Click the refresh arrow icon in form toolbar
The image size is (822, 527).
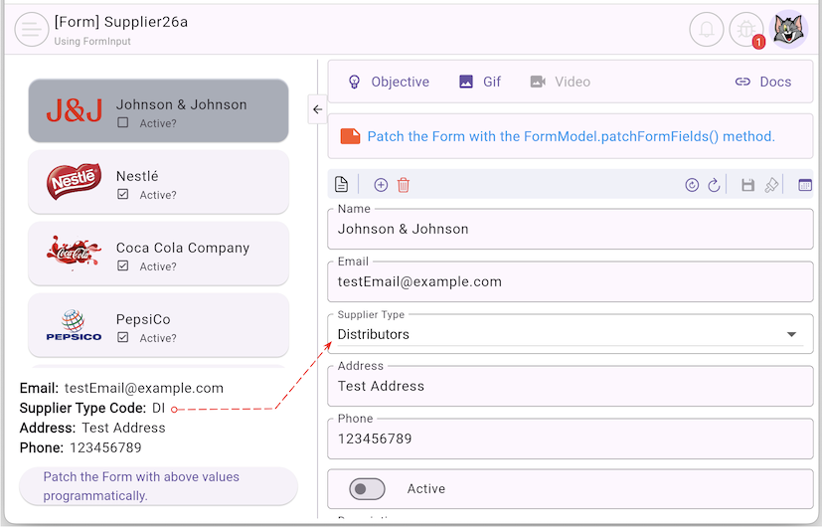(x=714, y=185)
